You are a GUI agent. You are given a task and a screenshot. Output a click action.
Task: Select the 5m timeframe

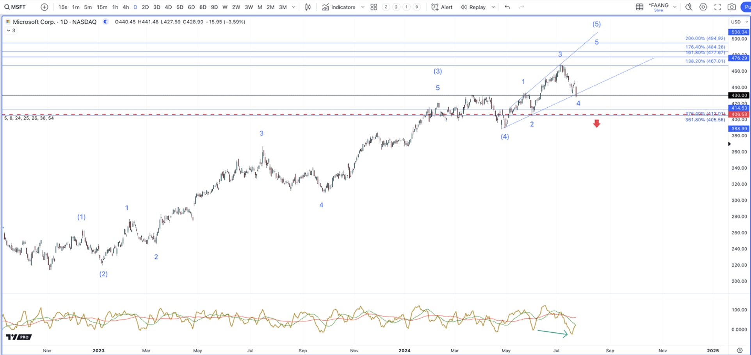(88, 7)
